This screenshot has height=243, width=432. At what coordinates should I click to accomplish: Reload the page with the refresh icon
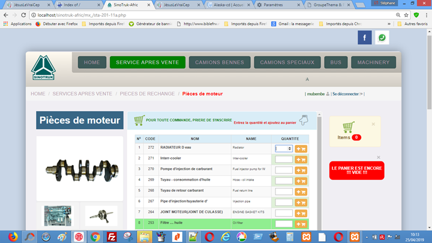pos(23,15)
